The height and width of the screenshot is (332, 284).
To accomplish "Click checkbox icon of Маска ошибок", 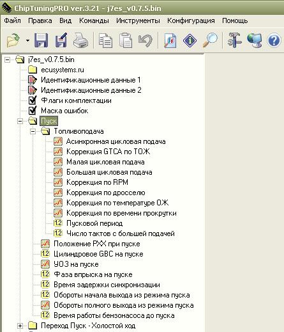I will (x=33, y=111).
